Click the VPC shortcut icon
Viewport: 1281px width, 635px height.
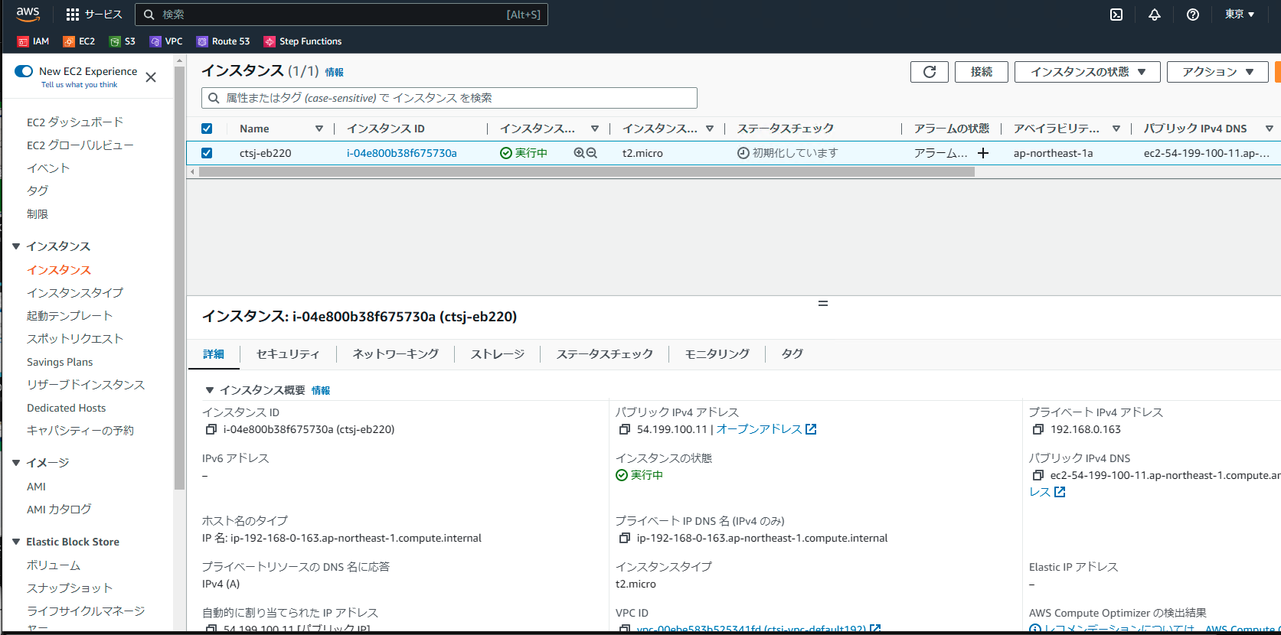click(155, 41)
